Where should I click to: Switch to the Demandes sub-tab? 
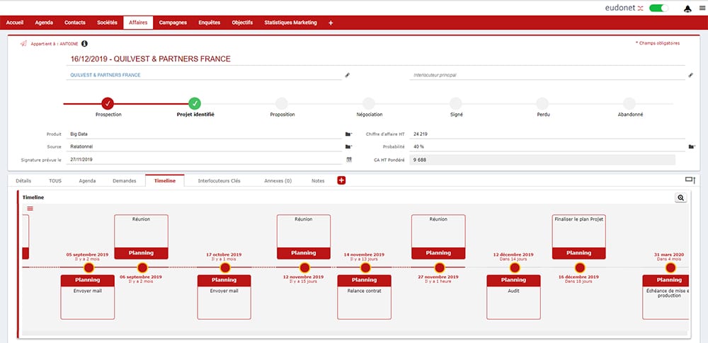tap(124, 180)
